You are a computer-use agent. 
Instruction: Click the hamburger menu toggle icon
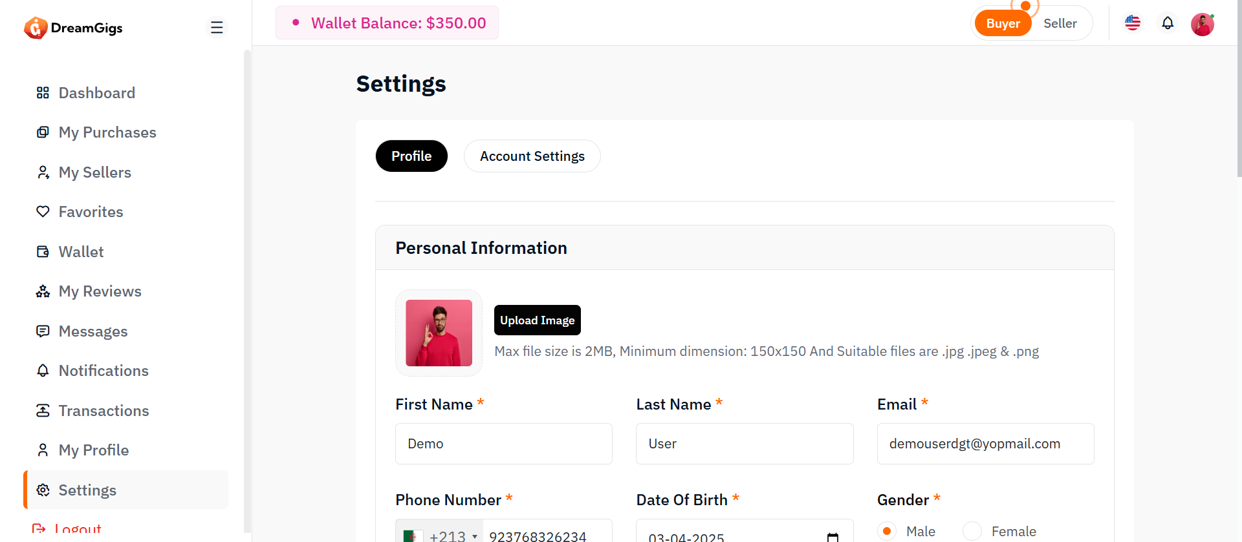pos(217,27)
